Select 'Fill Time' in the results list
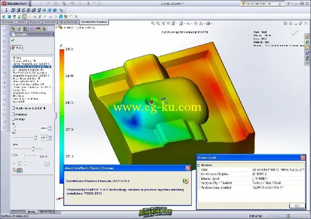Viewport: 311px width, 219px height. (17, 58)
